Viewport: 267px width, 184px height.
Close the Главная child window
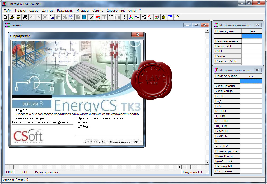pyautogui.click(x=205, y=25)
